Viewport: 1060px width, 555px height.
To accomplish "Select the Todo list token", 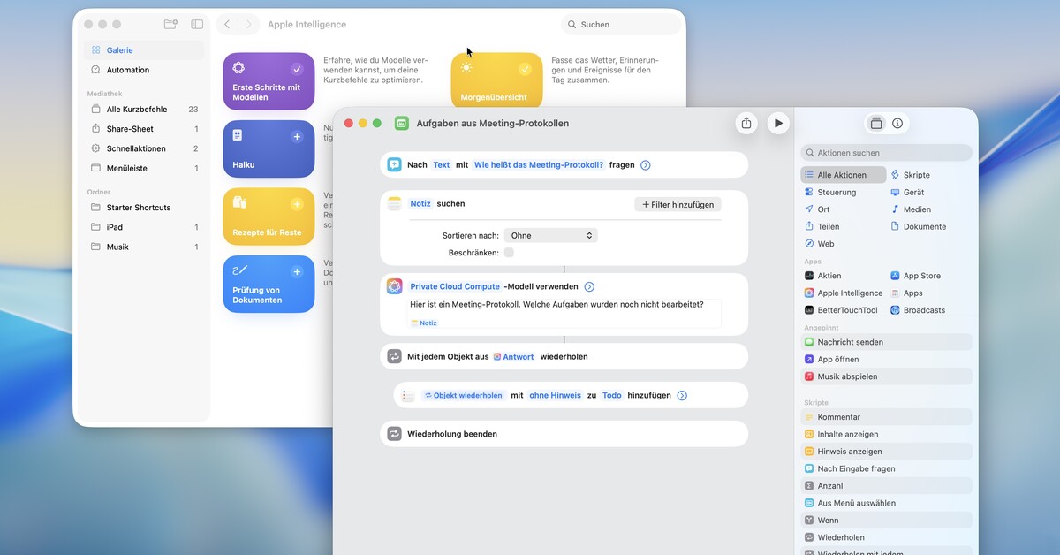I will tap(612, 396).
